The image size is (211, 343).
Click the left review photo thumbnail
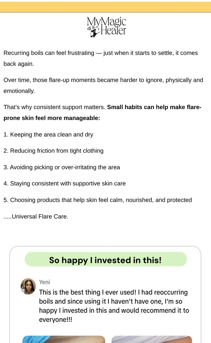coord(64,339)
